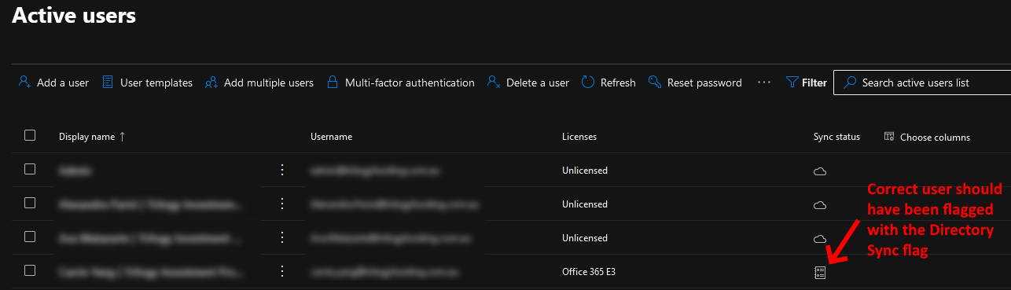Open Multi-factor authentication settings
Viewport: 1011px width, 290px height.
[x=400, y=83]
